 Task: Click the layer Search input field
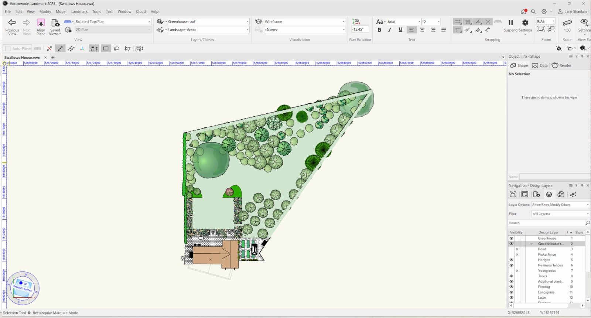pos(546,223)
